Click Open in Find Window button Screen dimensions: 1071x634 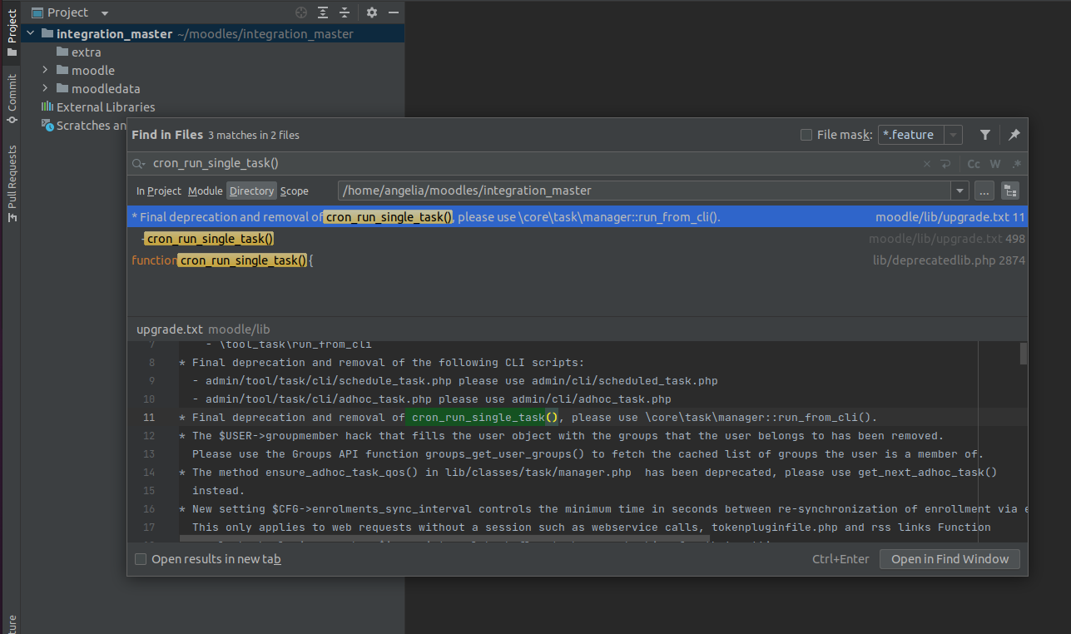(x=950, y=559)
